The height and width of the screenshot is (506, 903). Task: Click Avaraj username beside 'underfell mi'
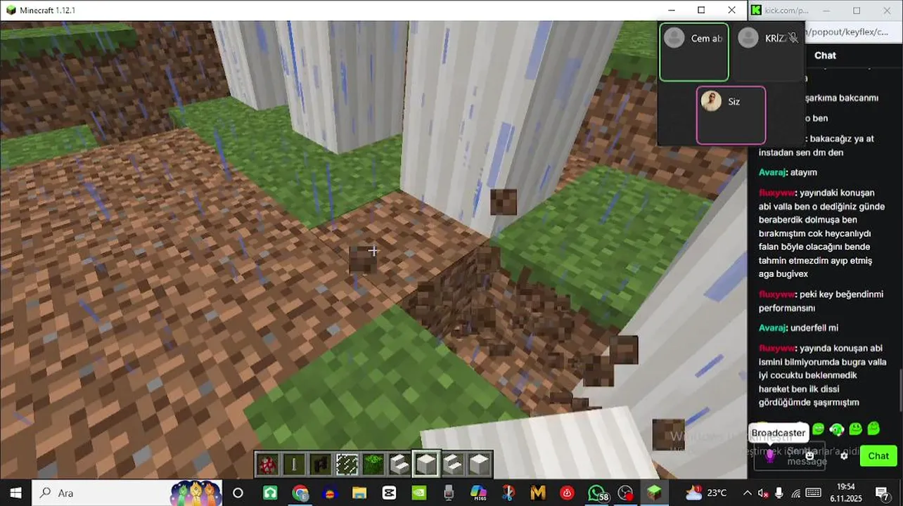pos(772,327)
